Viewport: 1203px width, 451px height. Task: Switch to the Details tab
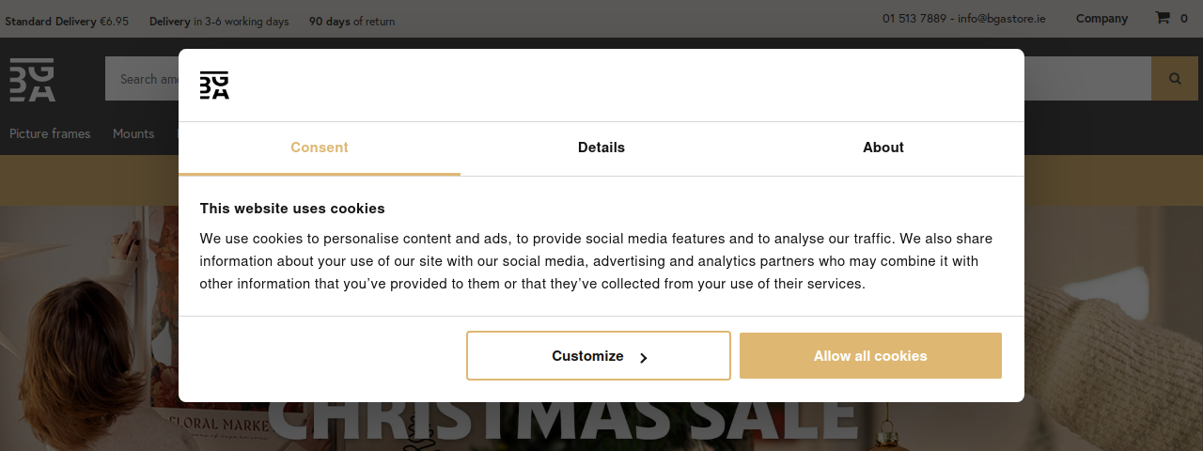(x=601, y=148)
